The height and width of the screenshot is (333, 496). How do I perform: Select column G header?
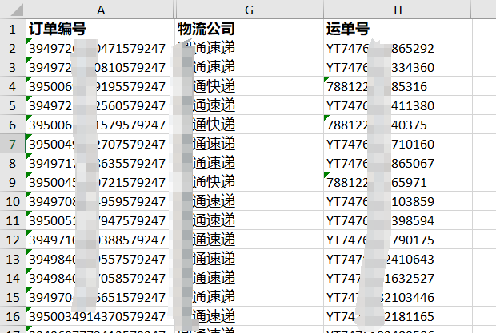pos(249,10)
